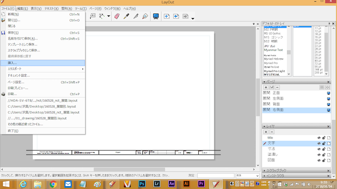Duplicate the selected page in Pages panel
The height and width of the screenshot is (189, 337).
272,87
